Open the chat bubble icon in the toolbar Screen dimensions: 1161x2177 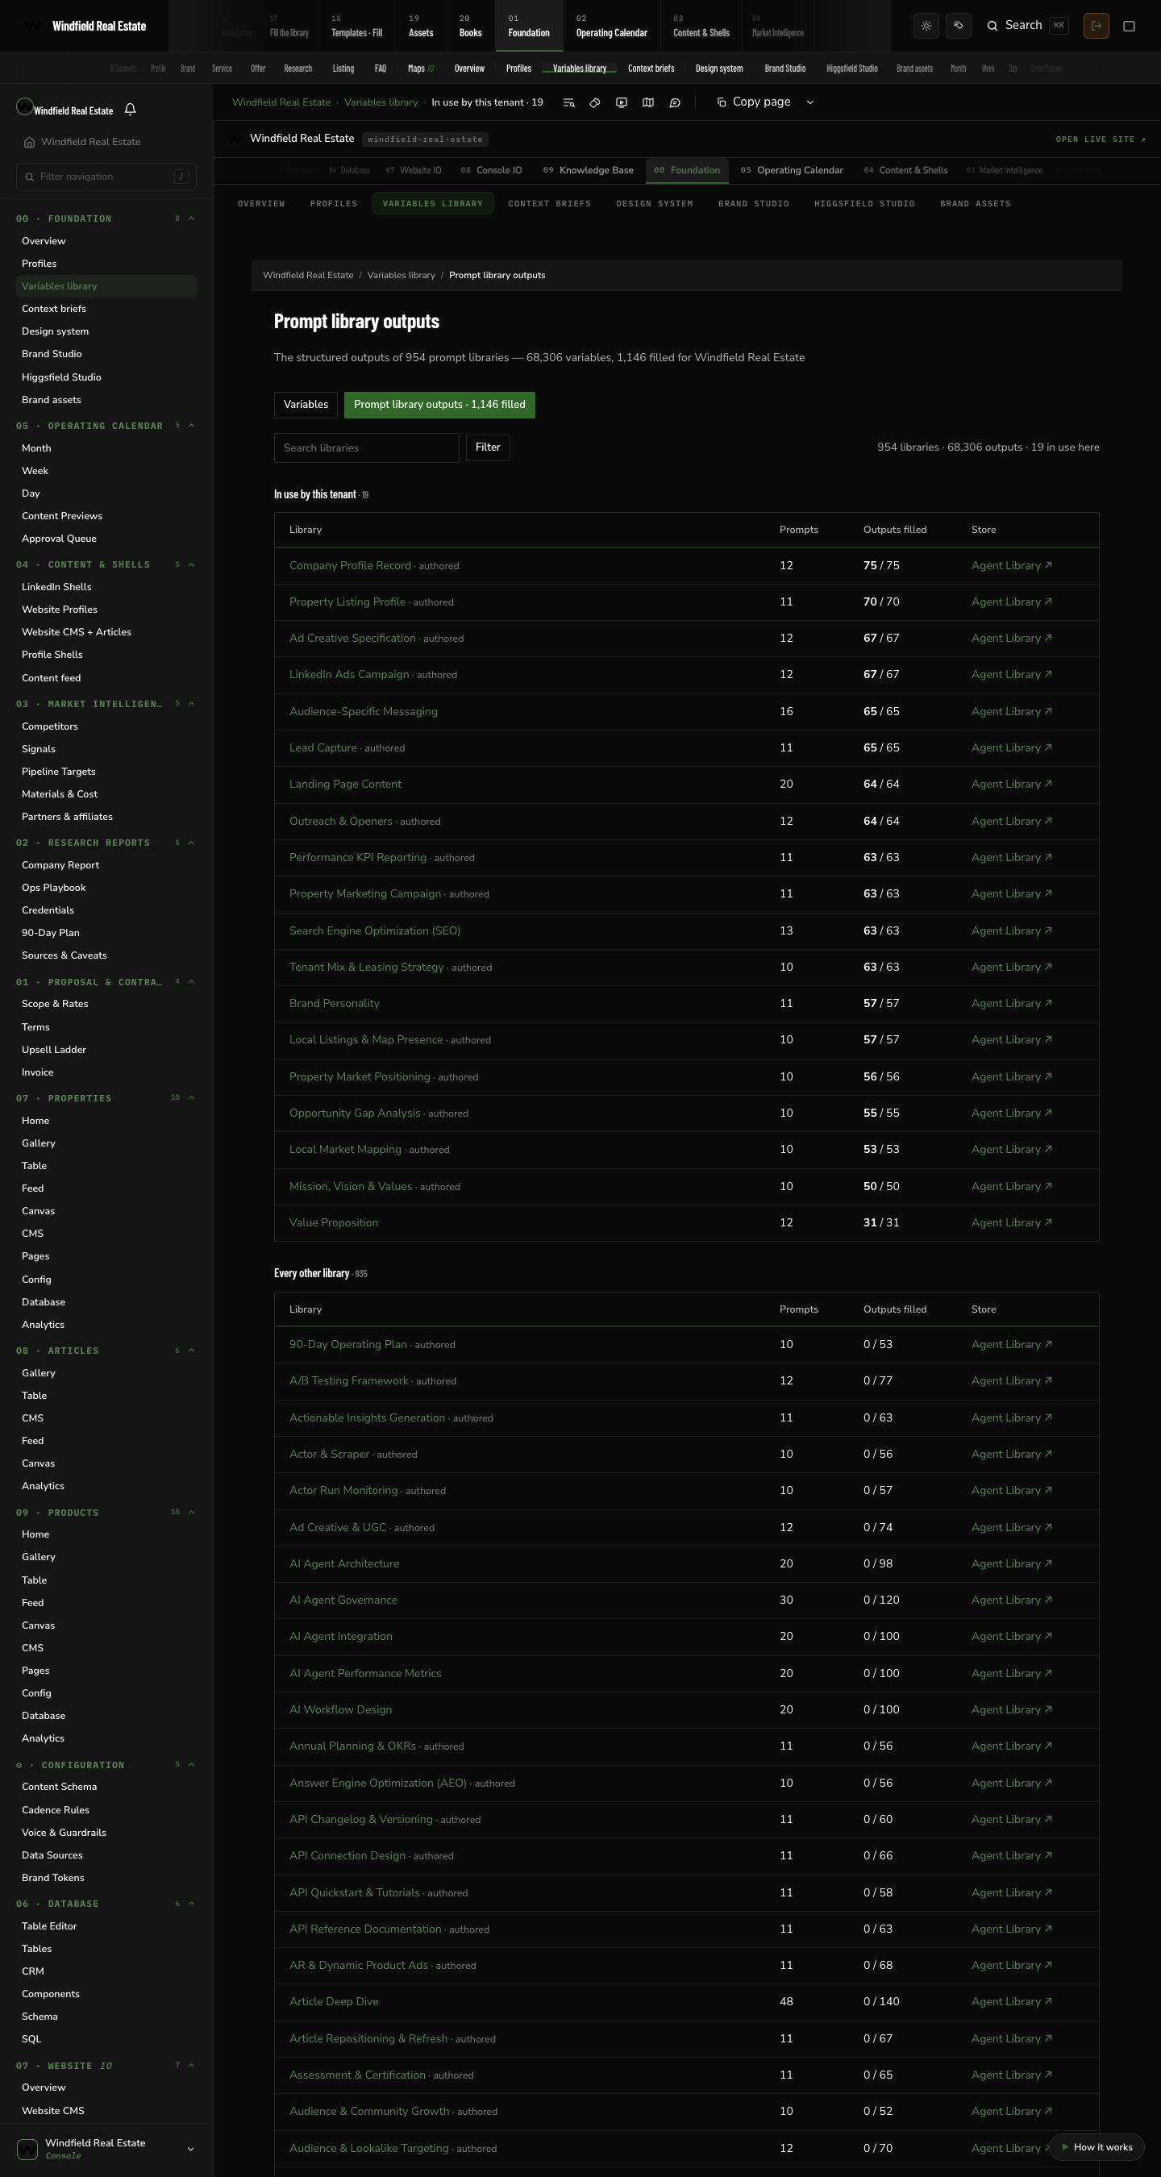(675, 102)
